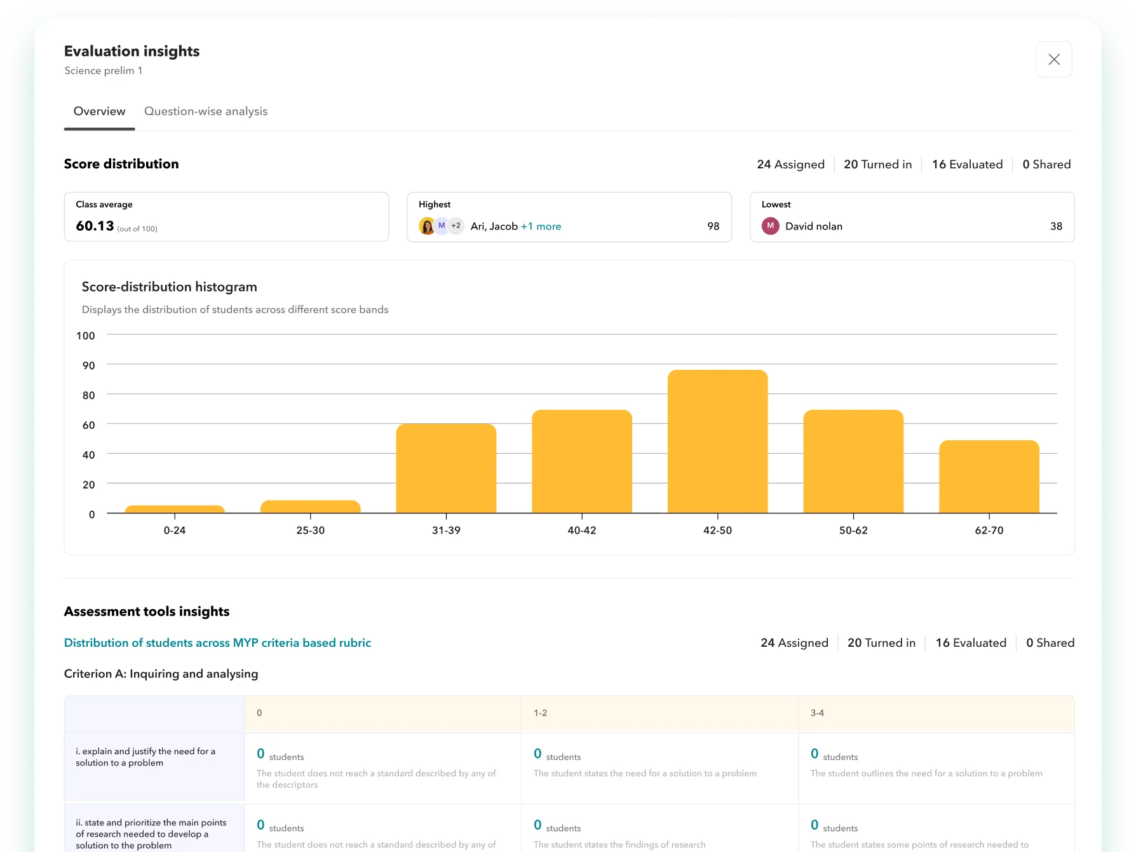Screen dimensions: 1136x852
Task: Select the 62-70 histogram bar
Action: click(989, 477)
